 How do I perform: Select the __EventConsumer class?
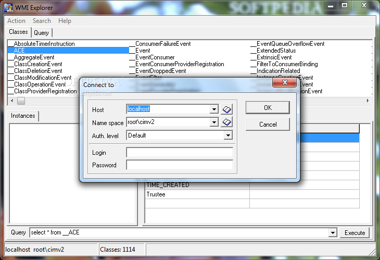152,57
